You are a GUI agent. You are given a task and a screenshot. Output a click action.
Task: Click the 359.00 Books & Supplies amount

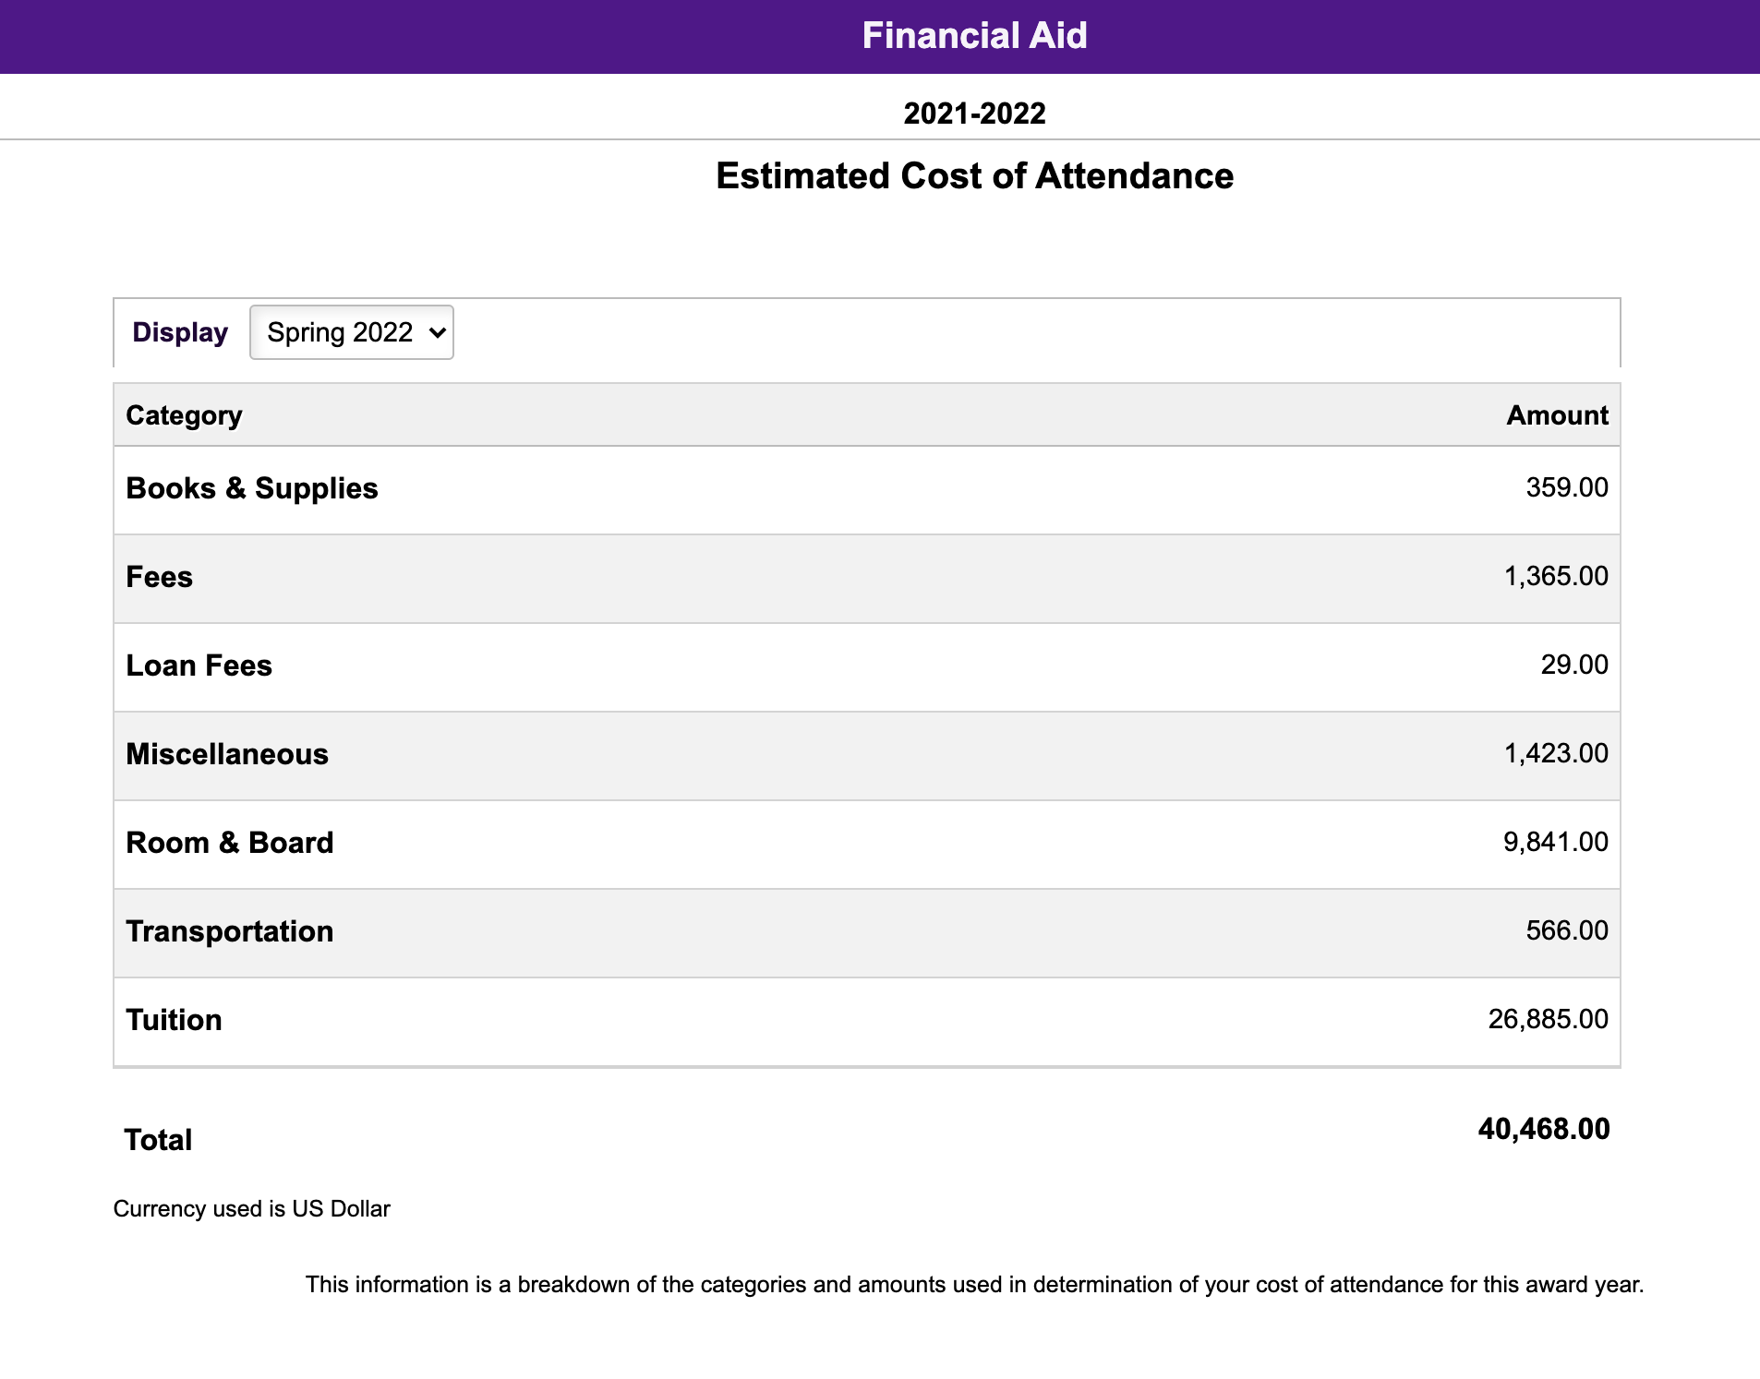[x=1566, y=487]
